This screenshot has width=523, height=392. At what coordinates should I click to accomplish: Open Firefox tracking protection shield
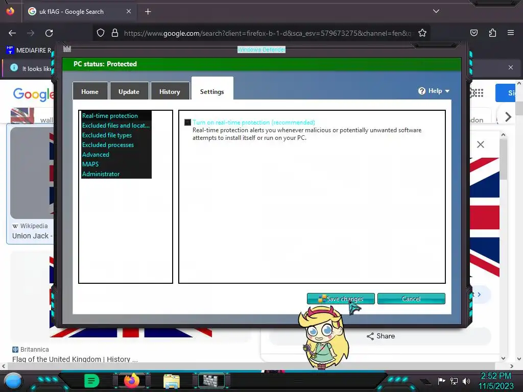point(101,33)
